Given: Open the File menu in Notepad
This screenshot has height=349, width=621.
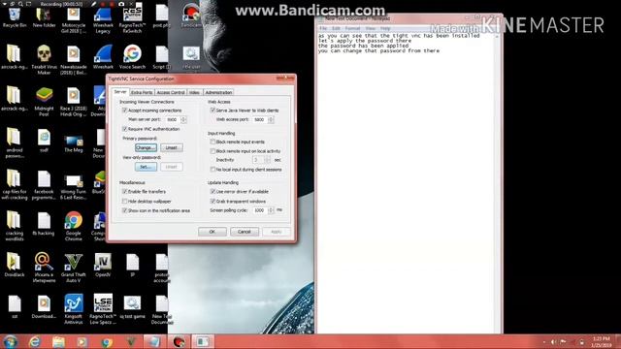Looking at the screenshot, I should click(x=323, y=28).
